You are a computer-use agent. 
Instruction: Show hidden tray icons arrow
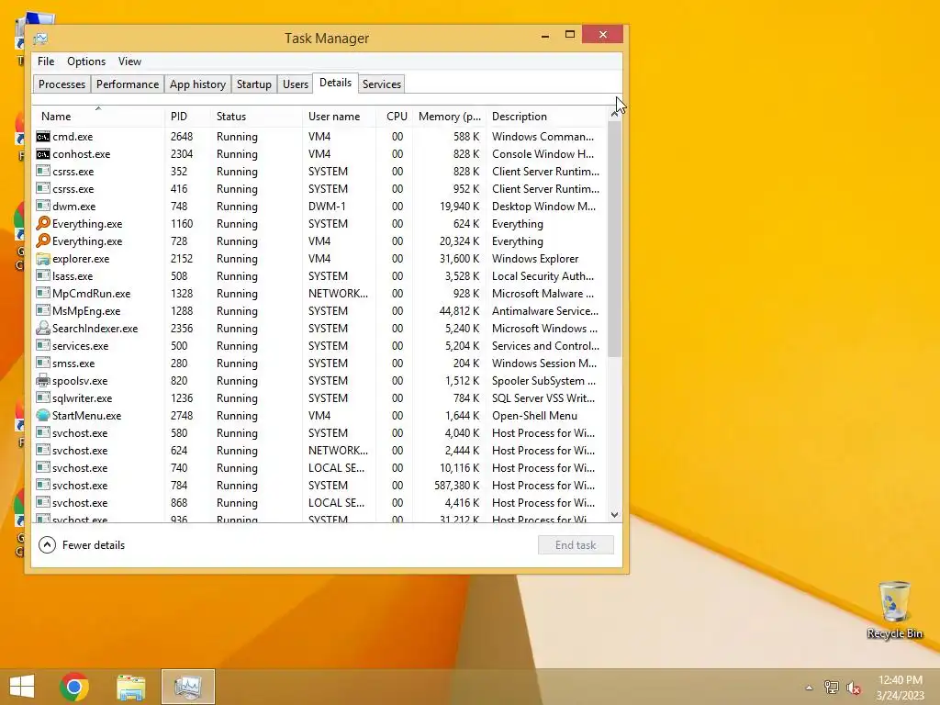click(810, 688)
